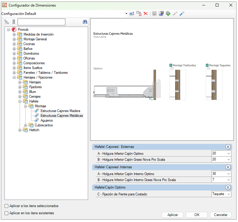Collapse the Hafele\Cajones\Externas section

point(228,147)
